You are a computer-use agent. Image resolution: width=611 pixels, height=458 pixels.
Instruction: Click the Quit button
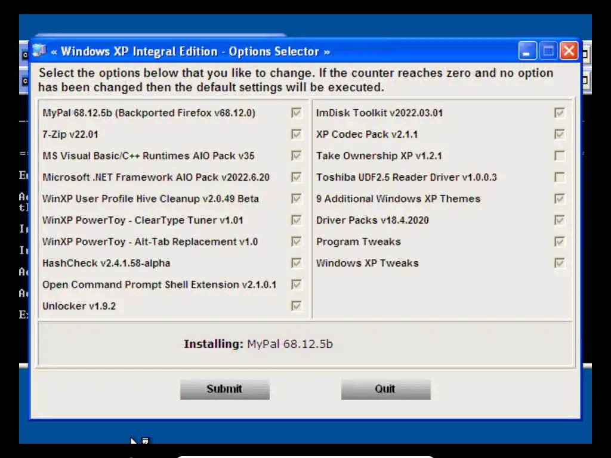(386, 389)
